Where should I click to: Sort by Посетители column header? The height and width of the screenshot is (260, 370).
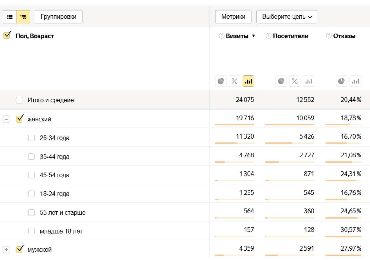[x=291, y=36]
